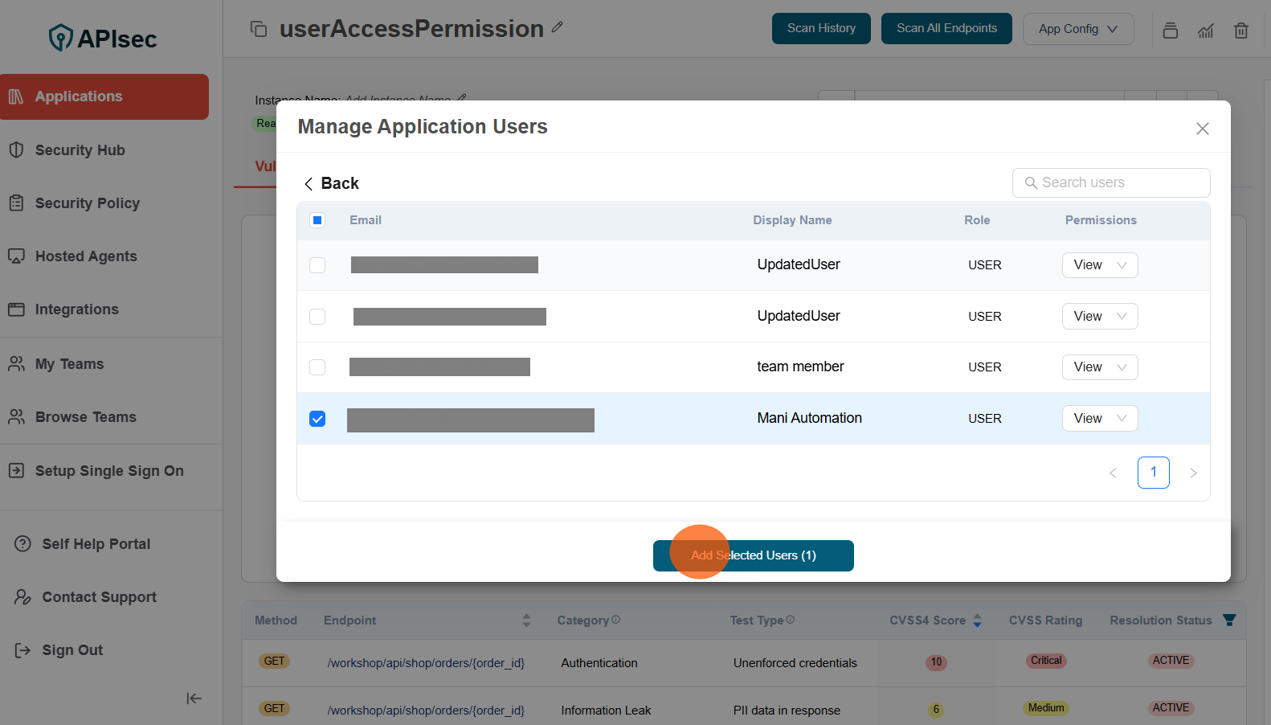1271x725 pixels.
Task: Go to Hosted Agents in sidebar
Action: (86, 256)
